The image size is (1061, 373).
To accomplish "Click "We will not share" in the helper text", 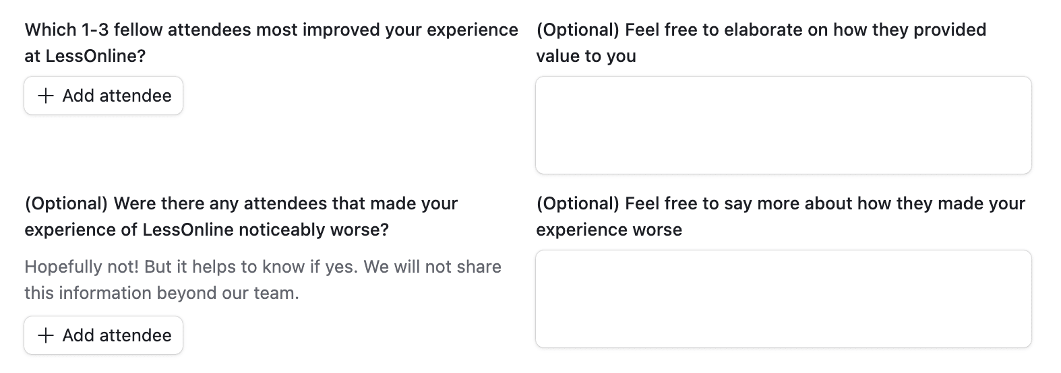I will pos(432,267).
